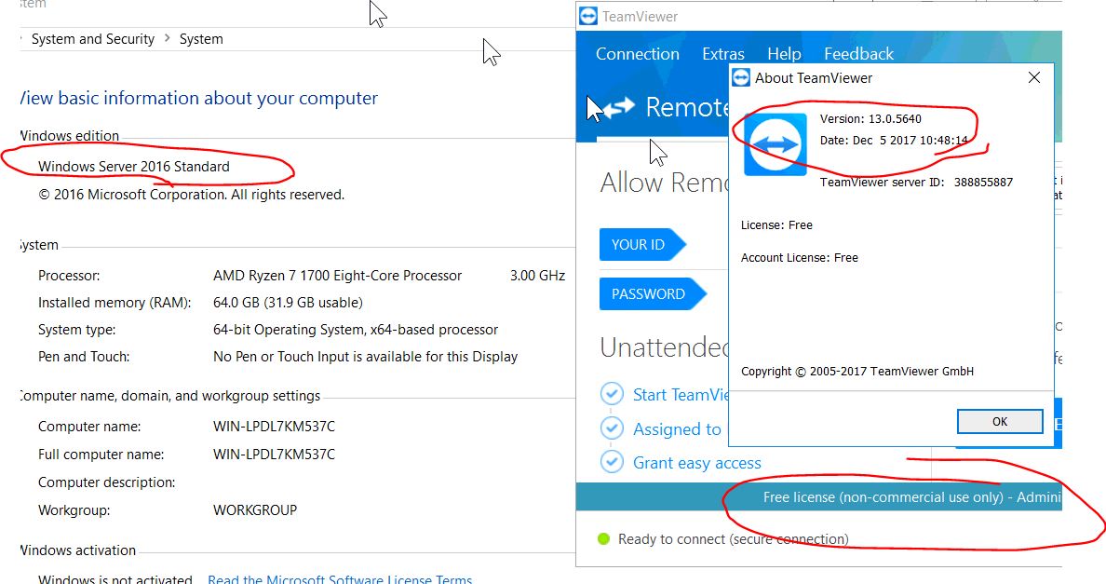Viewport: 1106px width, 584px height.
Task: Click the green ready-to-connect status dot
Action: [x=603, y=539]
